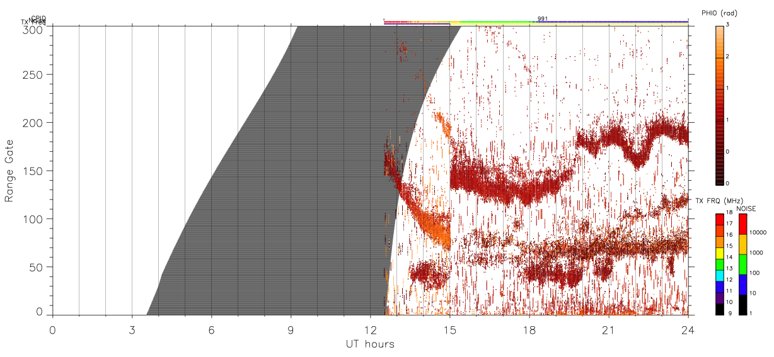Click the yellow NOISE swatch between 10000 and 1000

[742, 244]
